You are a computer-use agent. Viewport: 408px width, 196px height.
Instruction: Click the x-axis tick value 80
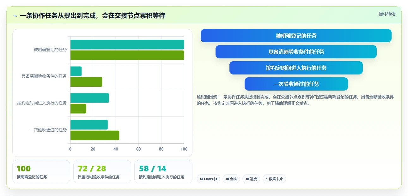pyautogui.click(x=161, y=149)
